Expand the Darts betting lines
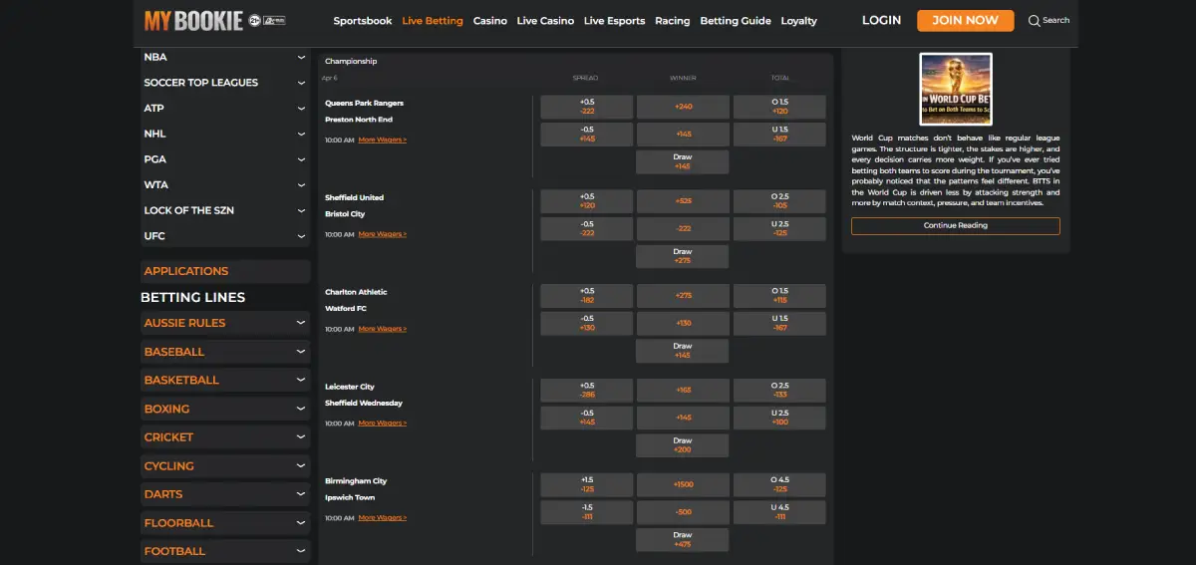The width and height of the screenshot is (1196, 565). (225, 494)
